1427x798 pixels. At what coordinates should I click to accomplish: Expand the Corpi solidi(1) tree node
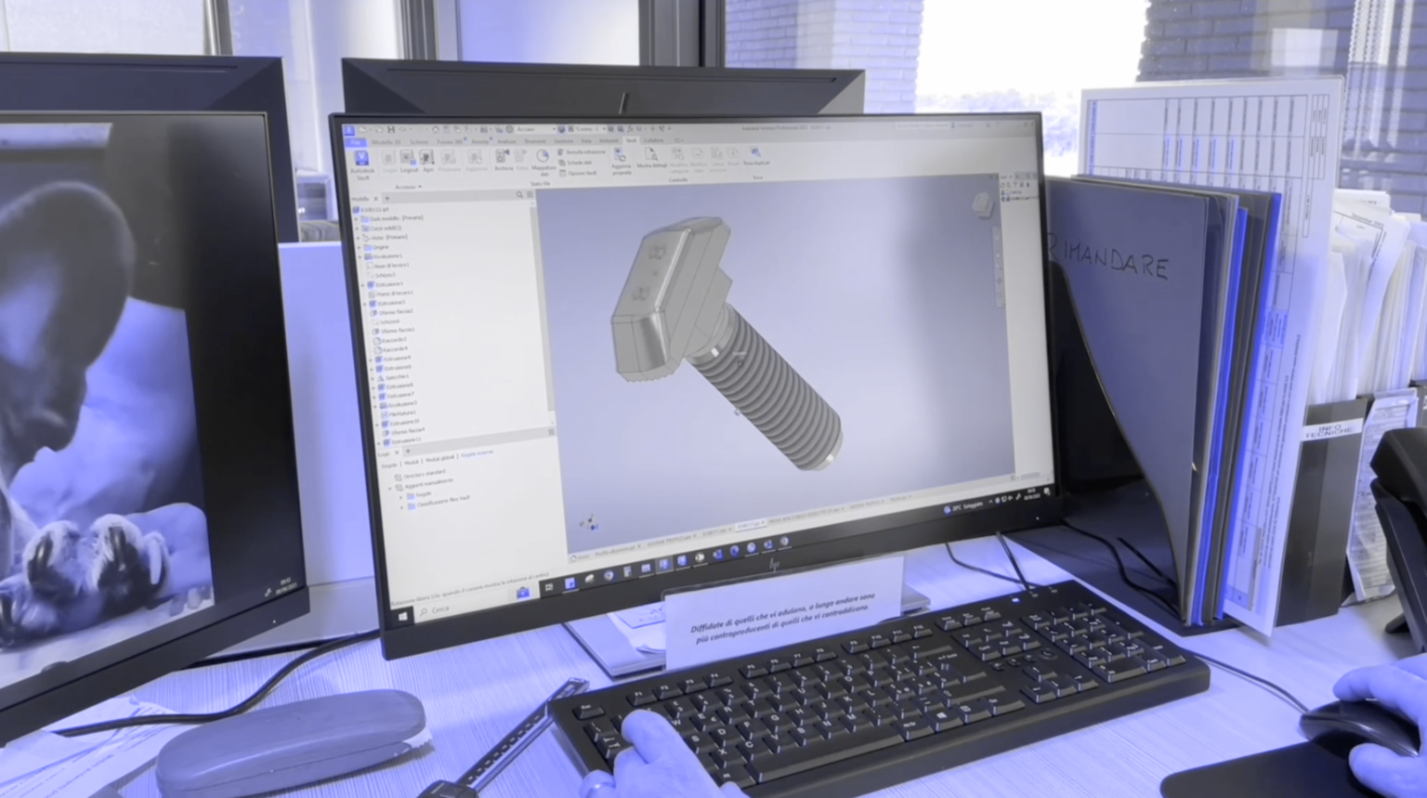(x=357, y=229)
